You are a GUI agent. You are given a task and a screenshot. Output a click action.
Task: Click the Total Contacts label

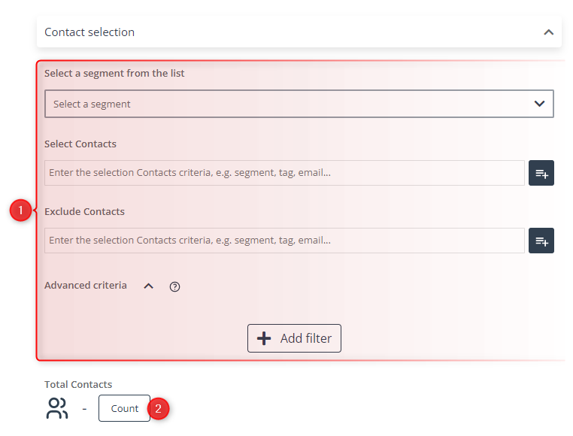[78, 384]
